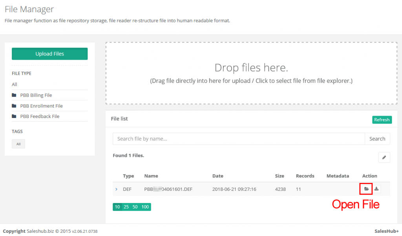The image size is (402, 236).
Task: Refresh the file list
Action: [382, 120]
